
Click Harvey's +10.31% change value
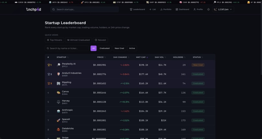[x=124, y=102]
